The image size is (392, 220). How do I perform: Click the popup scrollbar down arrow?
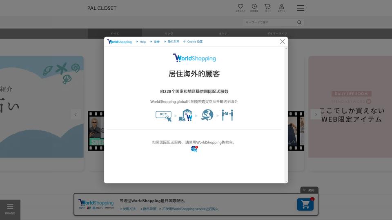pos(286,181)
